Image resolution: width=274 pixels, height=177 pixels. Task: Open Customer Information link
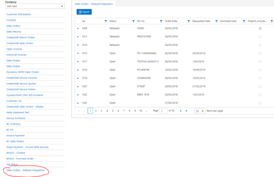19,15
